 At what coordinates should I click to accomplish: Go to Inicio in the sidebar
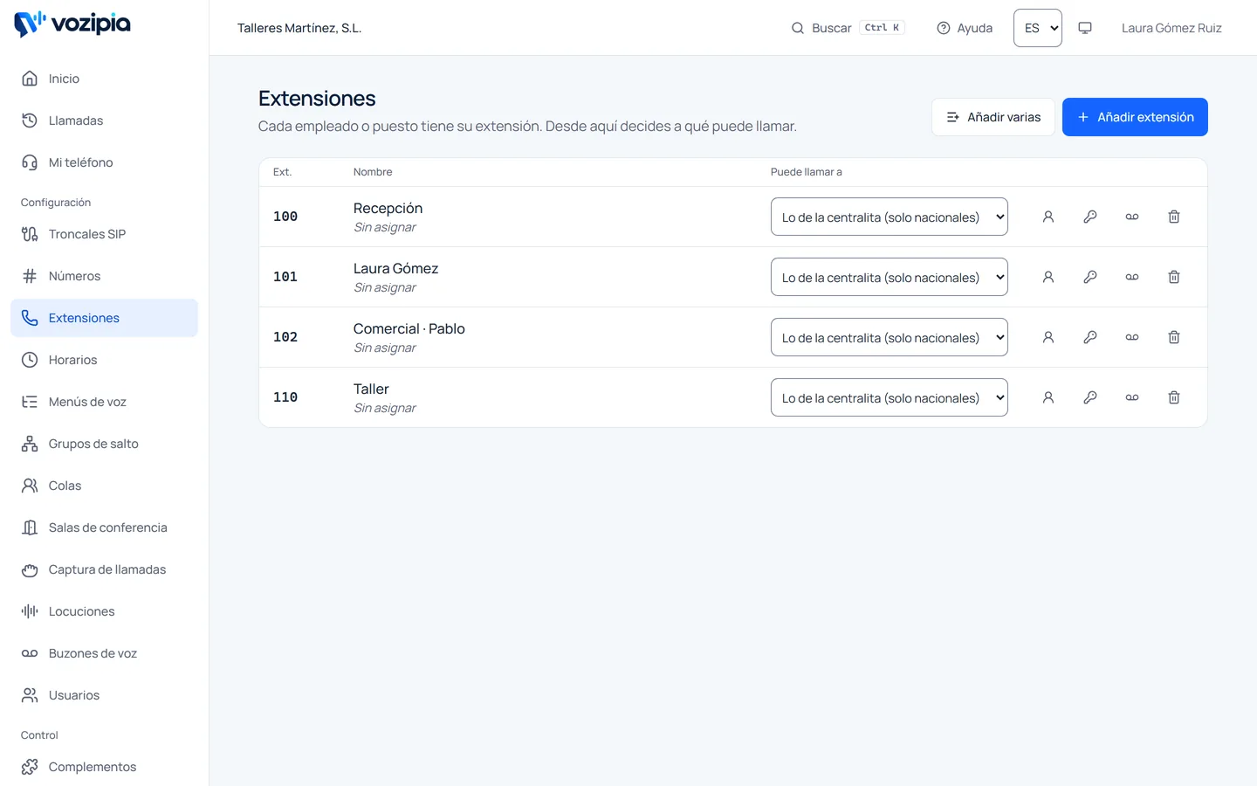pyautogui.click(x=104, y=79)
